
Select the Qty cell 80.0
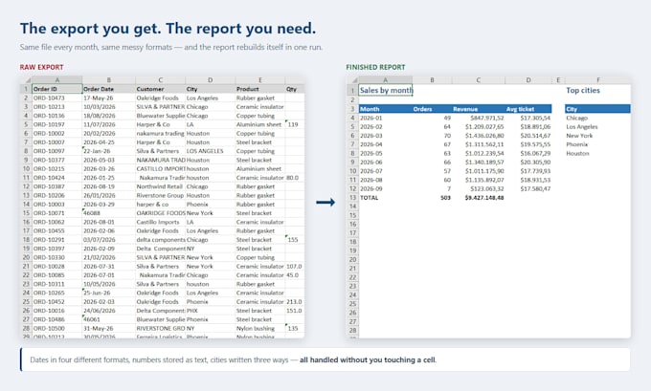click(x=295, y=178)
